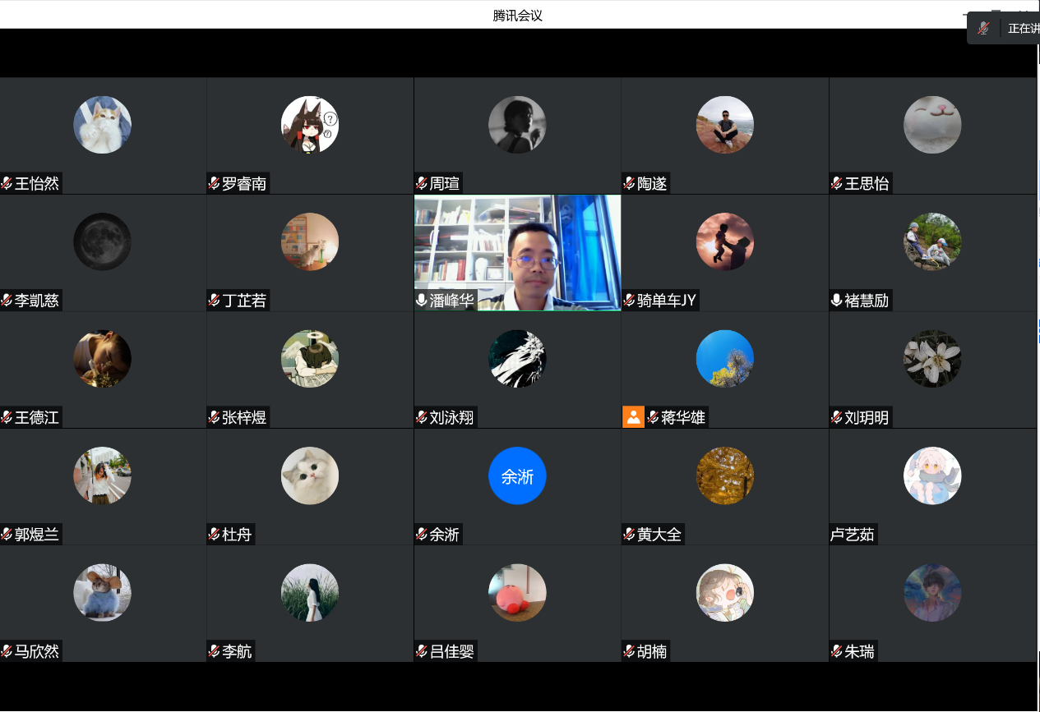
Task: Click the name label 黄大全
Action: coord(659,535)
